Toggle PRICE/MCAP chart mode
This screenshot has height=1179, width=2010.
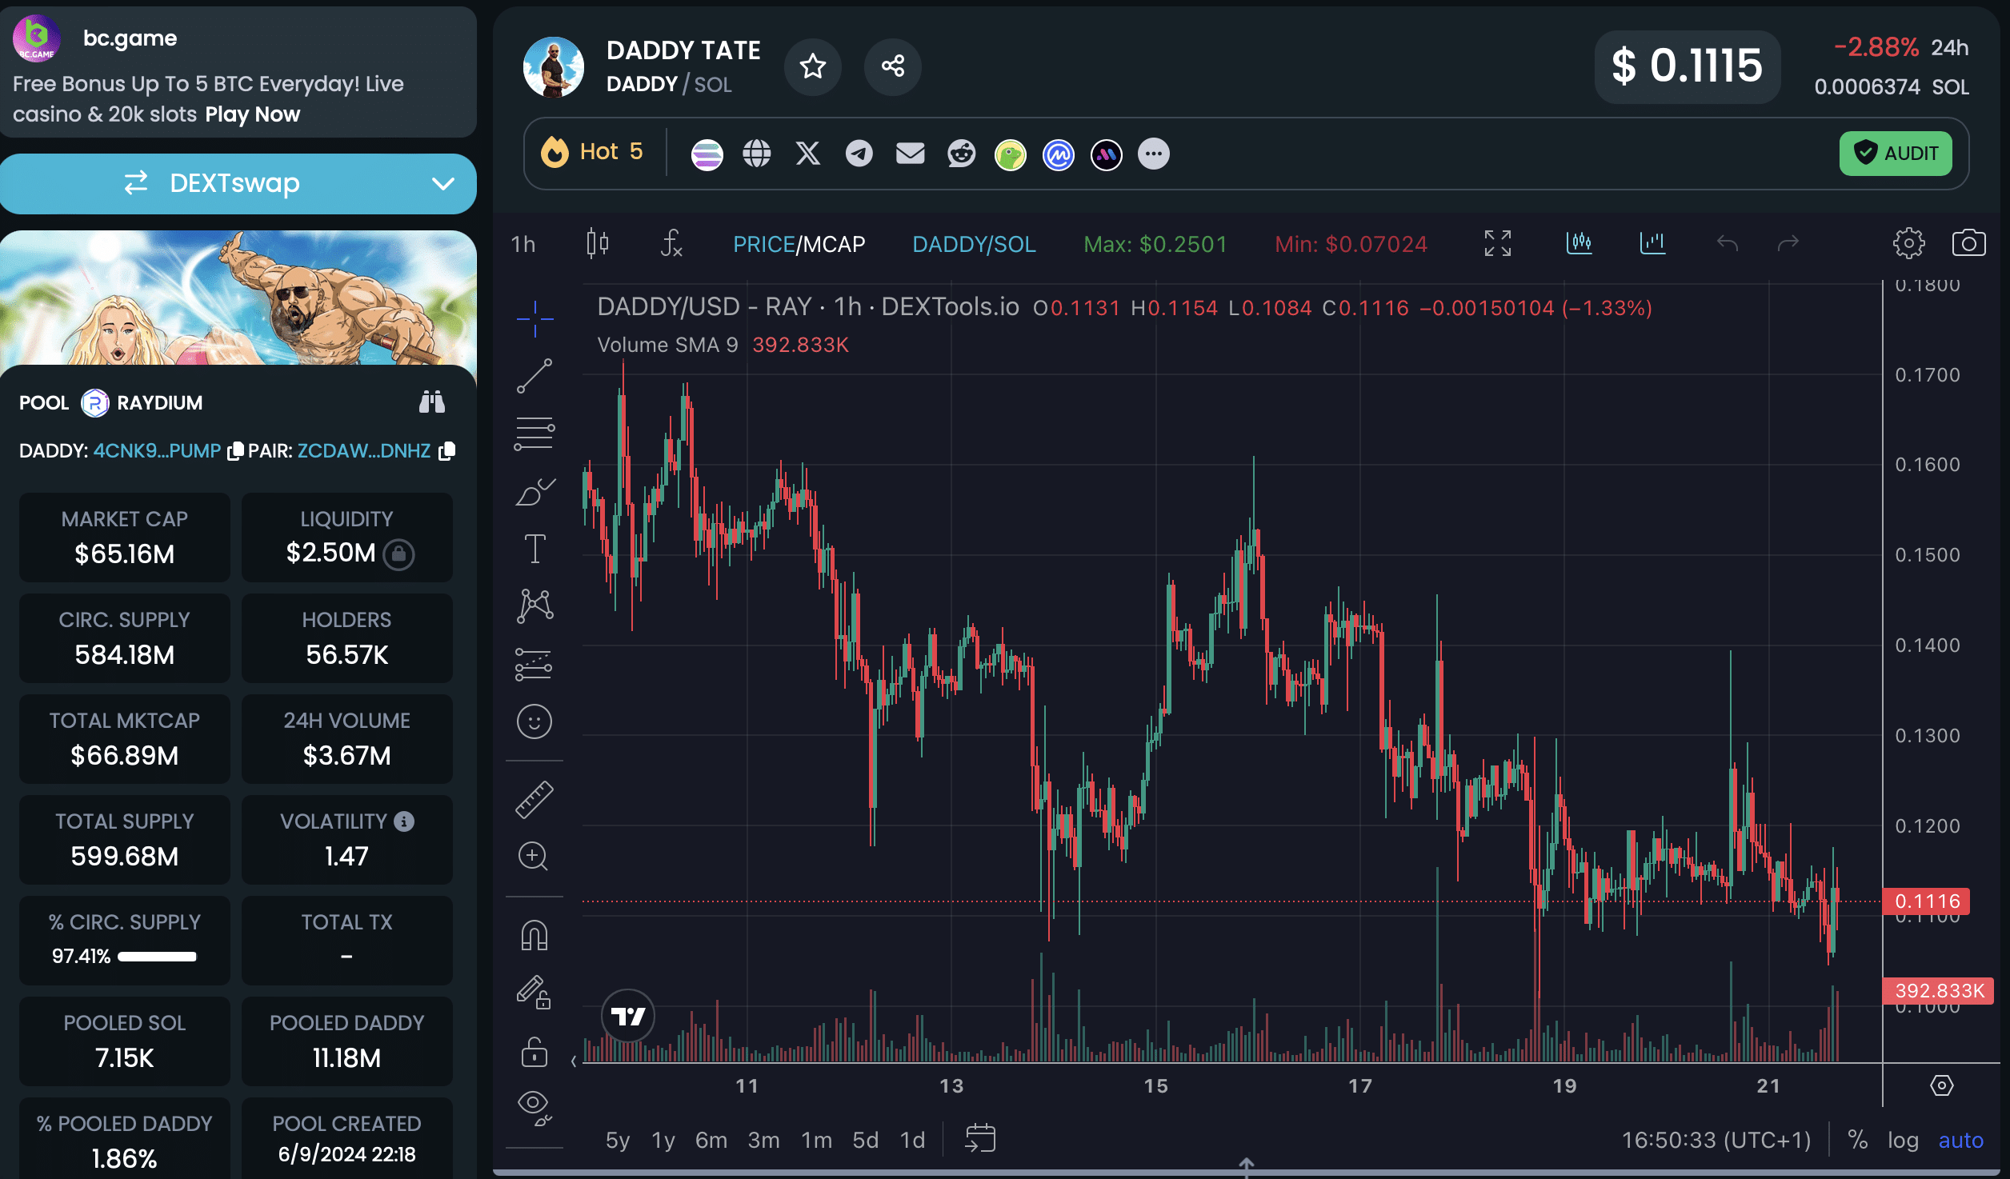point(799,244)
